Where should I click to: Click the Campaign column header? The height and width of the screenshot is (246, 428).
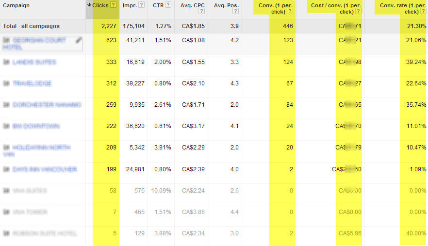pyautogui.click(x=16, y=5)
